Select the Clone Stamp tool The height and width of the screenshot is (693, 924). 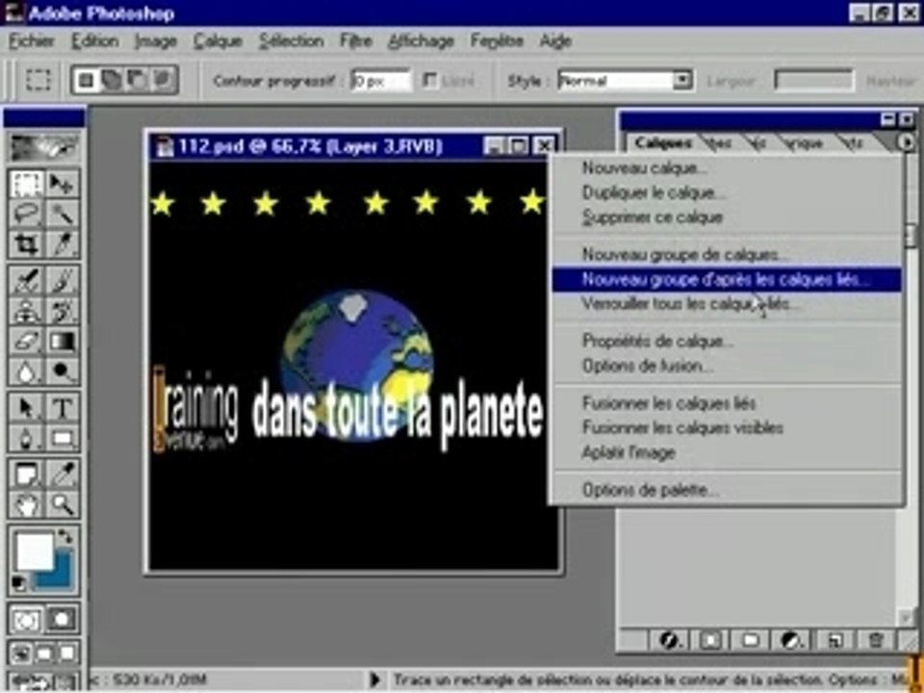(x=26, y=311)
